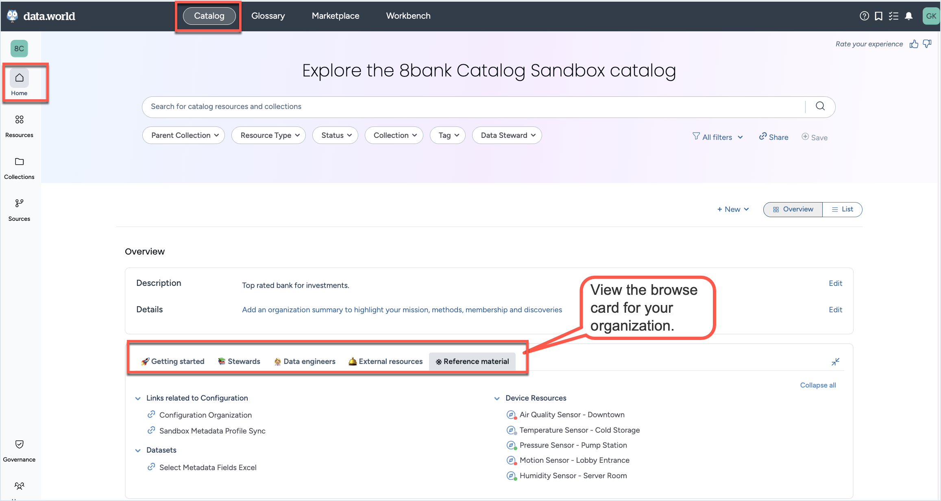Click sensor icon for Pressure Sensor
Screen dimensions: 941x501
coord(512,445)
